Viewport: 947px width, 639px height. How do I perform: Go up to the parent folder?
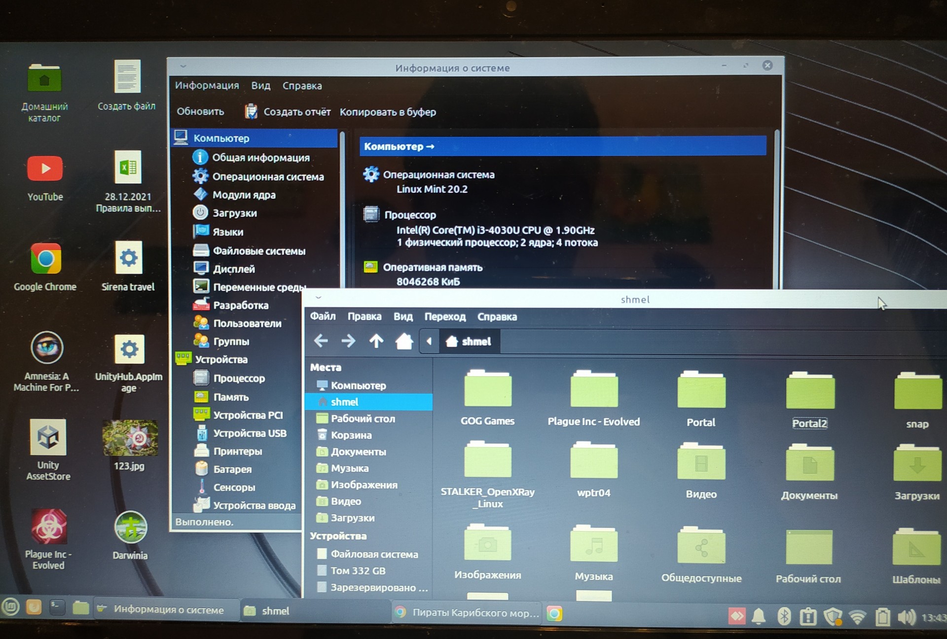(376, 341)
